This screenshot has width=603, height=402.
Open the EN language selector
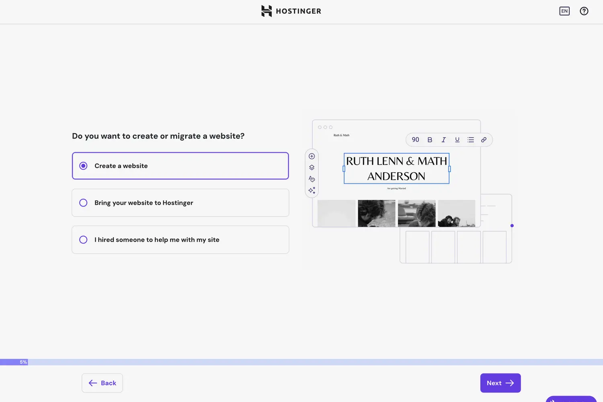[564, 11]
